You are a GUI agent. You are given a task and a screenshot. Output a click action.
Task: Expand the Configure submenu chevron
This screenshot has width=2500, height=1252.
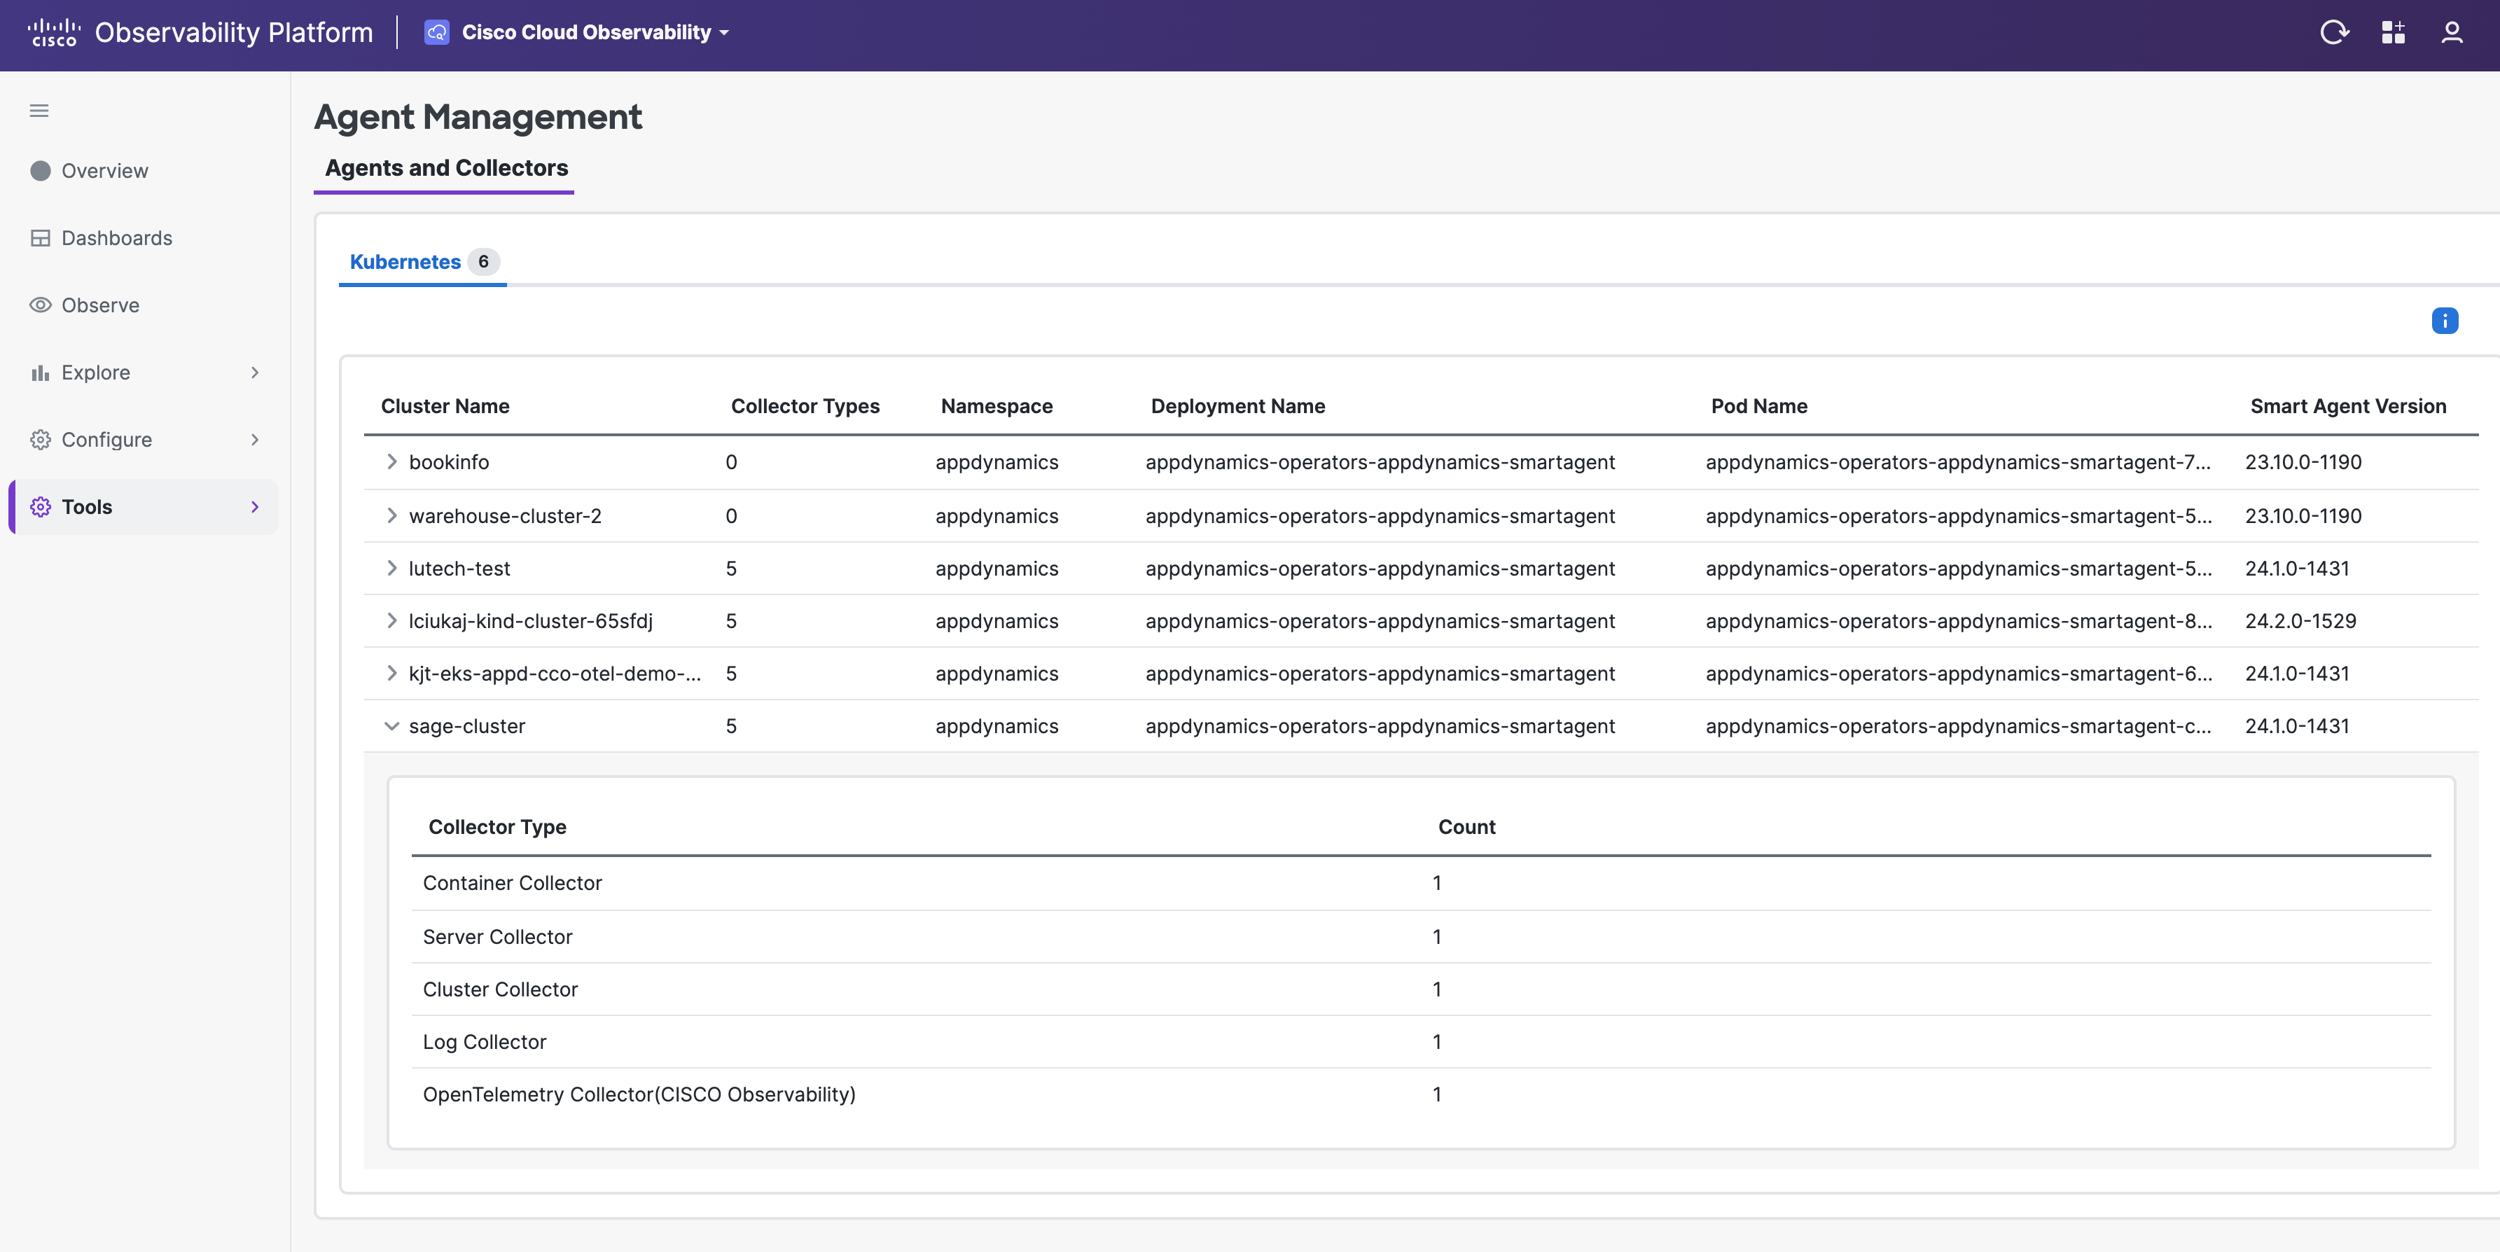[x=255, y=440]
